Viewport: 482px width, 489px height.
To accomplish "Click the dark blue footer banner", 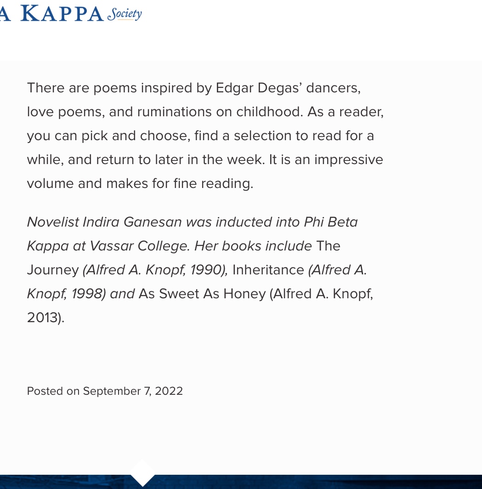I will (x=241, y=482).
